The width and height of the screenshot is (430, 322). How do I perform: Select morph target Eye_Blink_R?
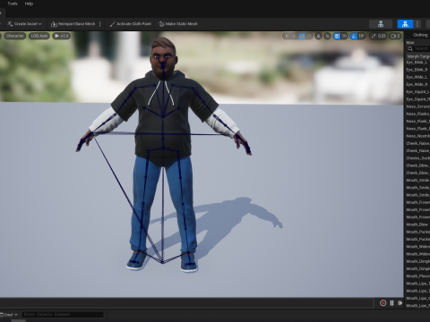pos(417,70)
